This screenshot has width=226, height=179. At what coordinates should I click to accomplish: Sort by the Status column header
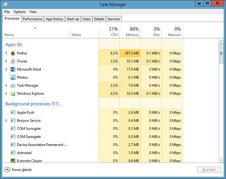click(84, 32)
